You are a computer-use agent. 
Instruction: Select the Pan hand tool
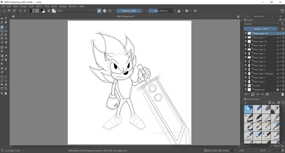tap(6, 93)
